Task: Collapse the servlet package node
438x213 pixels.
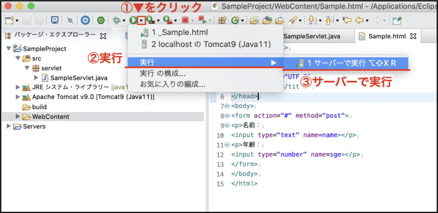Action: pos(27,68)
